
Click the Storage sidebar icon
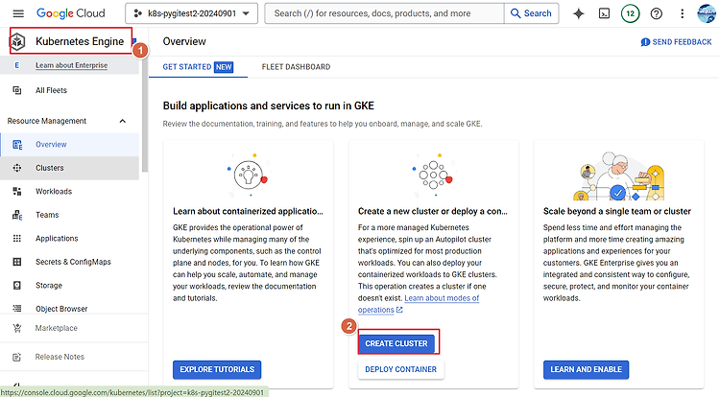[17, 285]
